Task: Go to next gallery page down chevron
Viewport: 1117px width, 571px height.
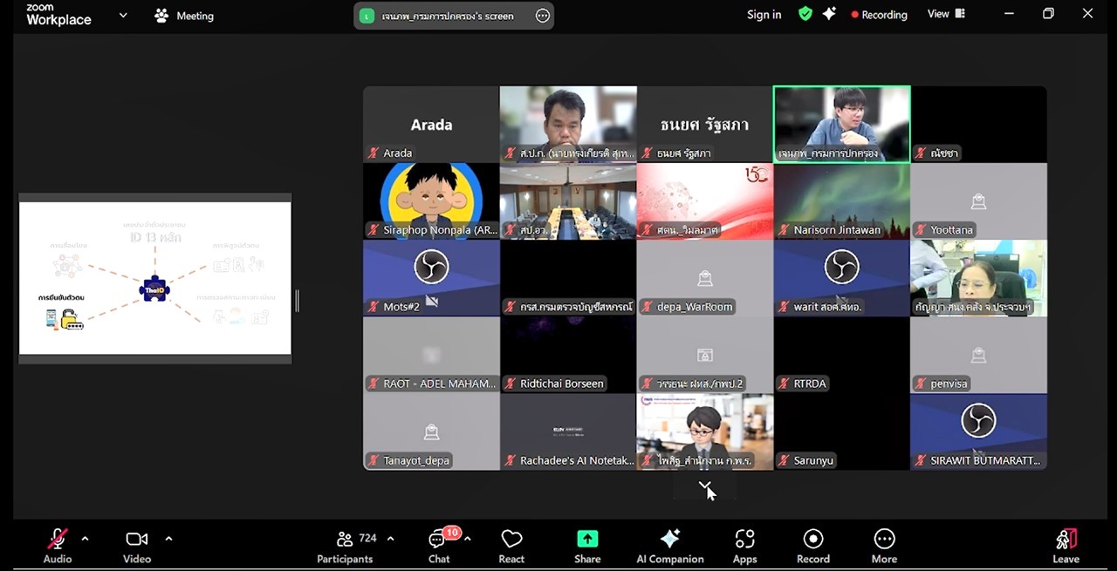Action: pyautogui.click(x=705, y=486)
